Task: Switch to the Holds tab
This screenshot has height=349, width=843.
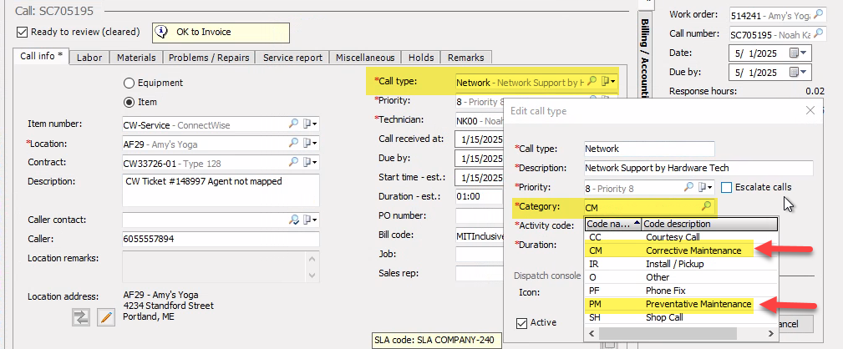Action: 421,58
